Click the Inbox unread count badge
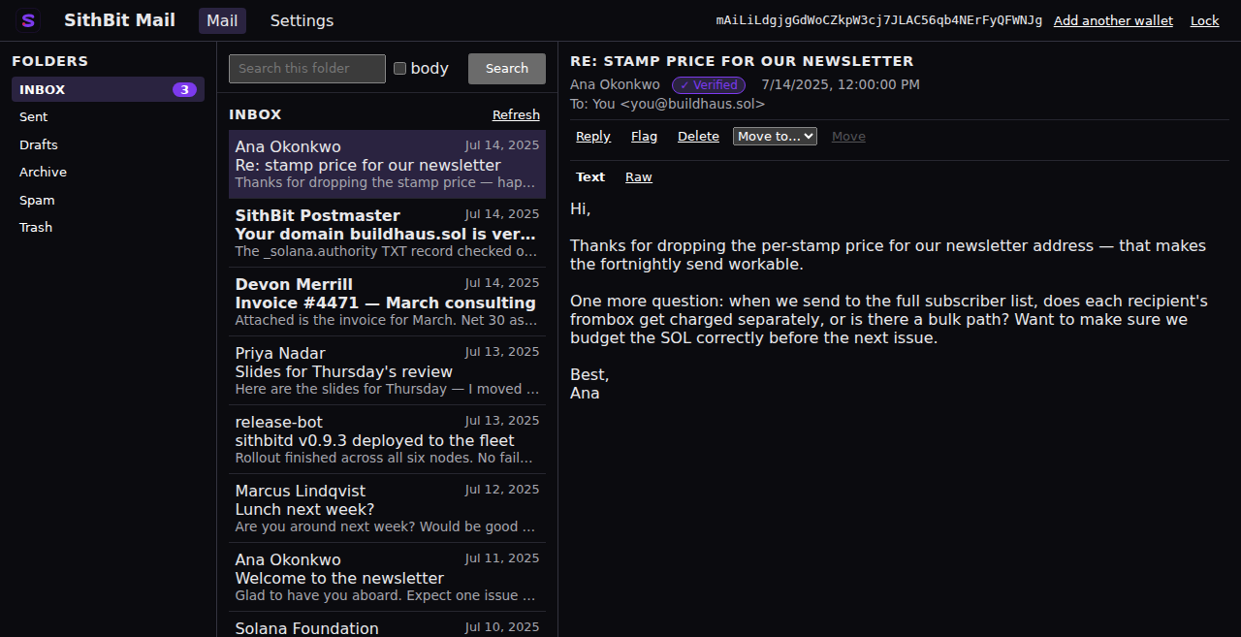1241x637 pixels. coord(184,89)
